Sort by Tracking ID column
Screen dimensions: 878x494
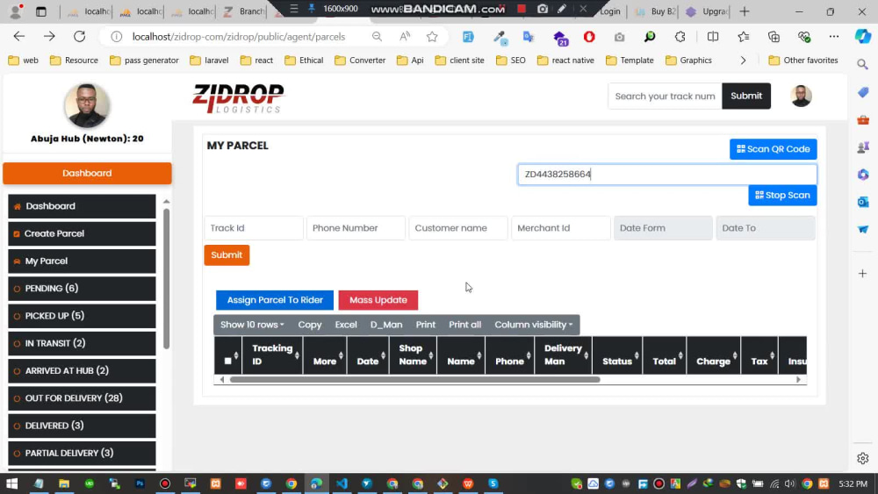pos(273,354)
